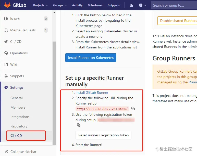Click the runner URL http://192.168.137.128:10086/
The image size is (197, 156).
click(x=102, y=109)
